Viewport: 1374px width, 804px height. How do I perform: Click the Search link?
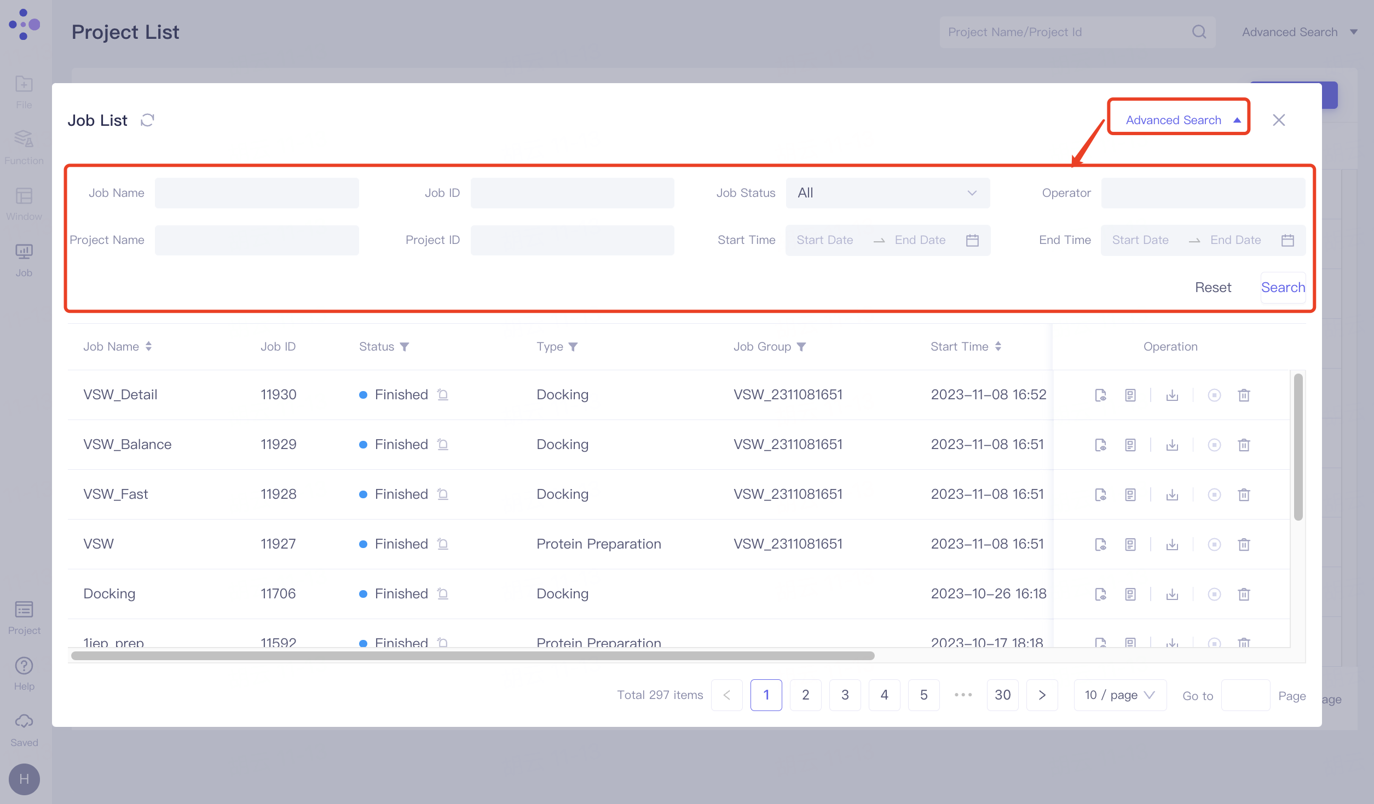(x=1283, y=287)
